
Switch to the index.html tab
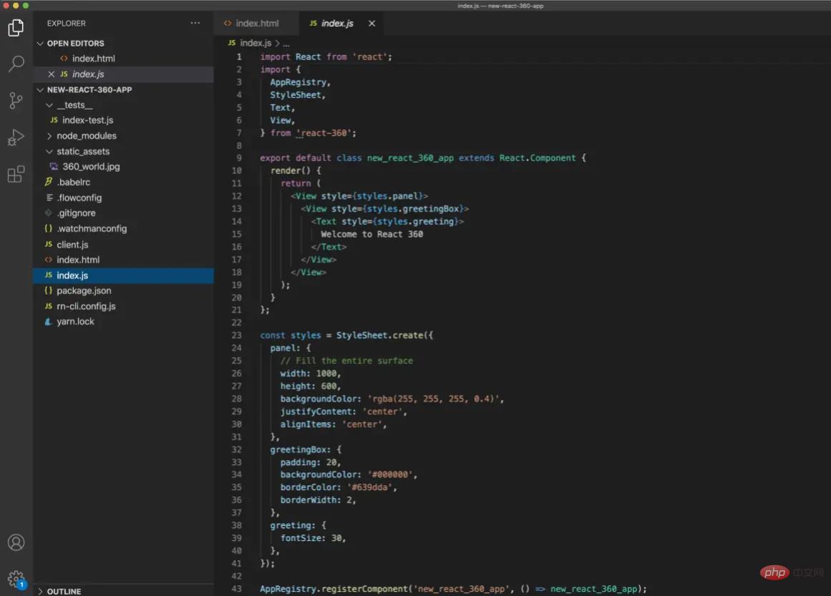pyautogui.click(x=256, y=24)
